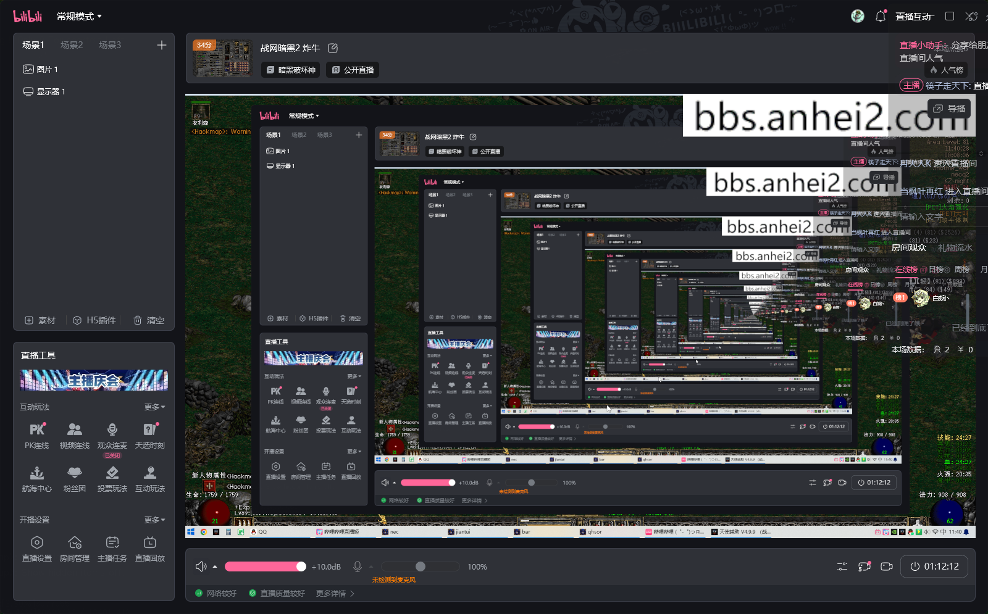Open the 人气榜 ranking
The image size is (988, 614).
click(x=947, y=70)
